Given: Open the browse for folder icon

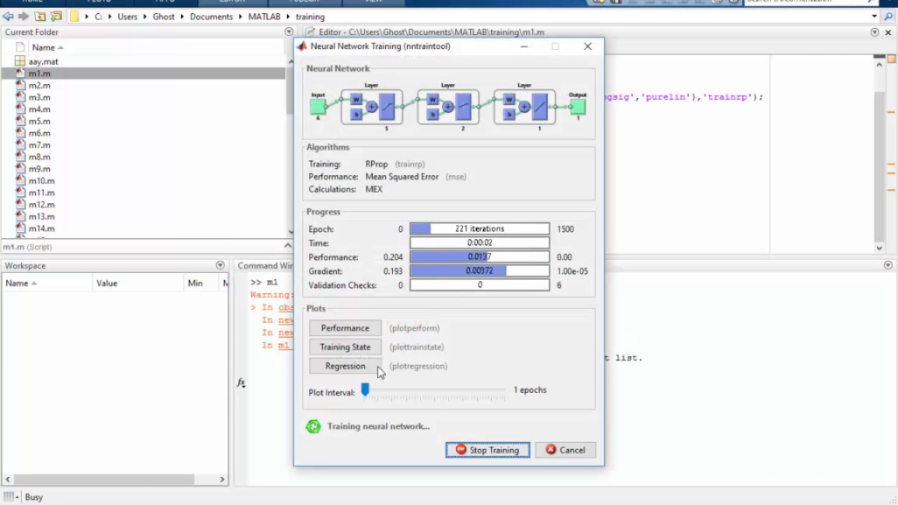Looking at the screenshot, I should point(56,16).
